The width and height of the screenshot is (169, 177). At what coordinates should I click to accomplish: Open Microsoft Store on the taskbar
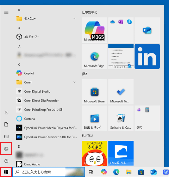coord(141,172)
